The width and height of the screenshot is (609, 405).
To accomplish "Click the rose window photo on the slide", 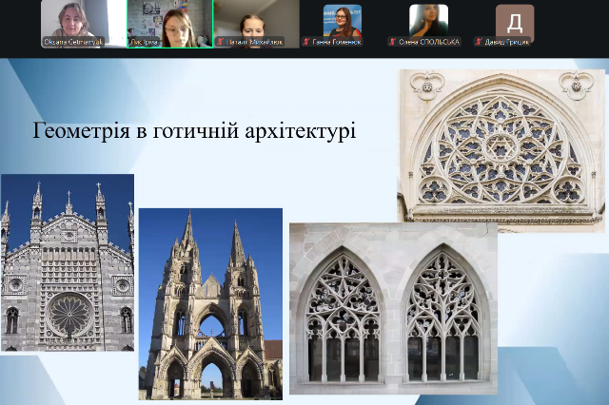I will [x=501, y=151].
